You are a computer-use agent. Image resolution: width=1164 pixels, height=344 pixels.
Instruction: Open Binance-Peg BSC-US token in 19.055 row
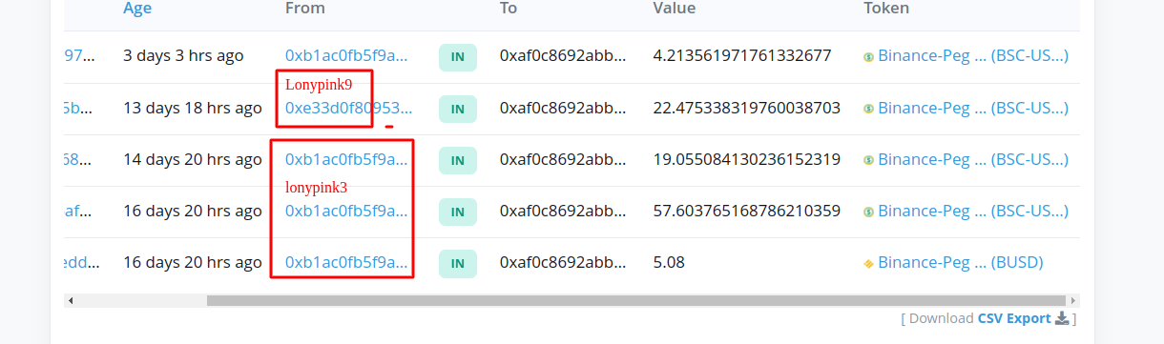point(973,159)
